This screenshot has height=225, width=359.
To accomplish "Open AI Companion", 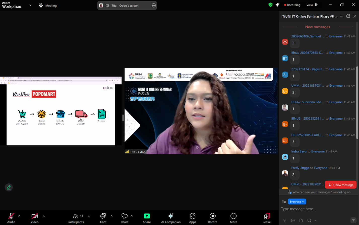I will (x=171, y=218).
